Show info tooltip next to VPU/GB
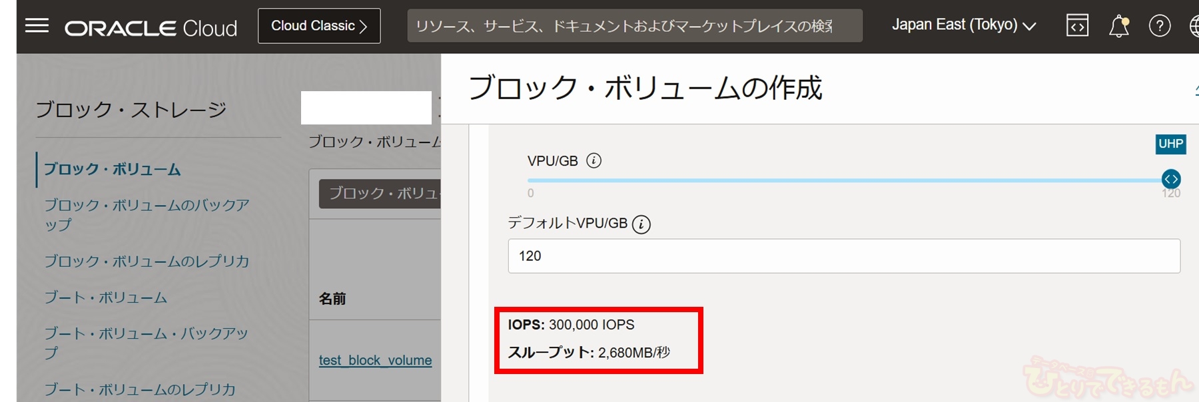The height and width of the screenshot is (402, 1199). pos(594,160)
